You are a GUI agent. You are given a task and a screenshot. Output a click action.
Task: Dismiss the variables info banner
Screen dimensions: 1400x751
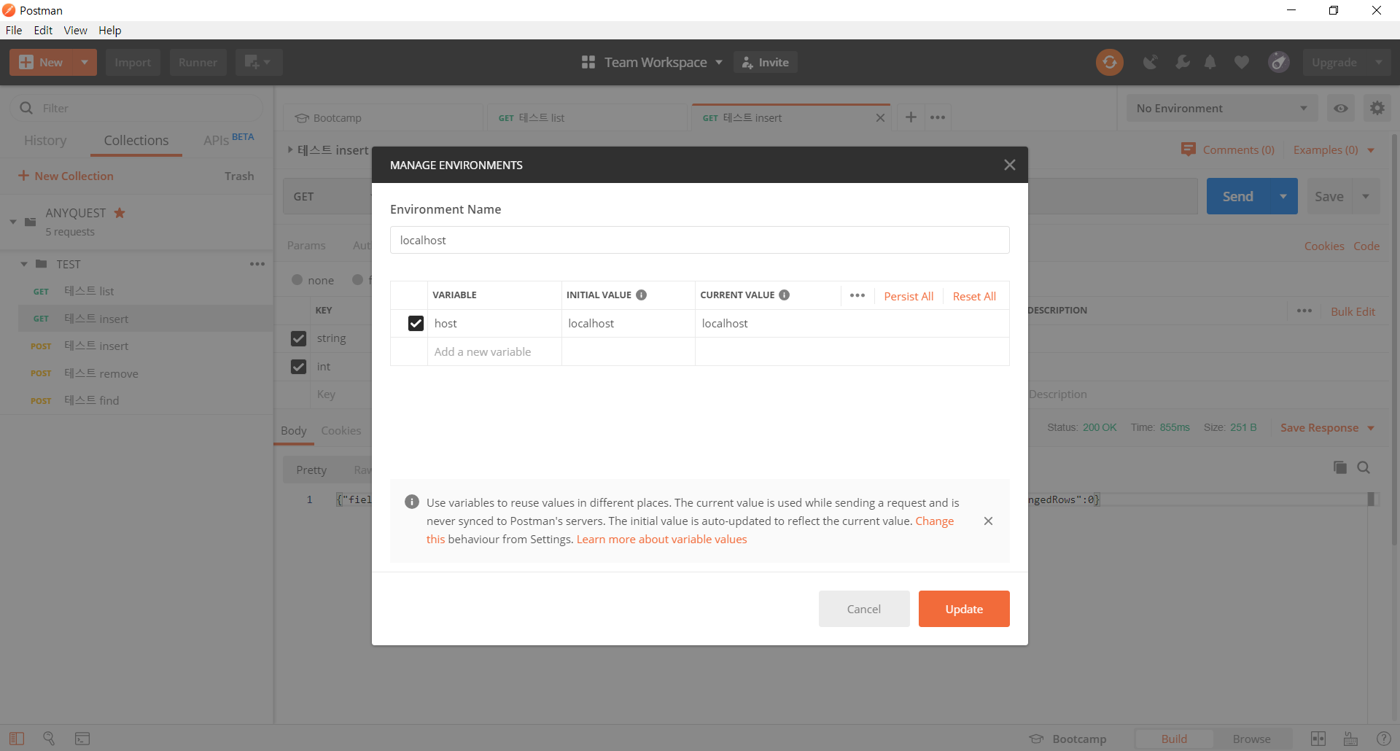(988, 521)
